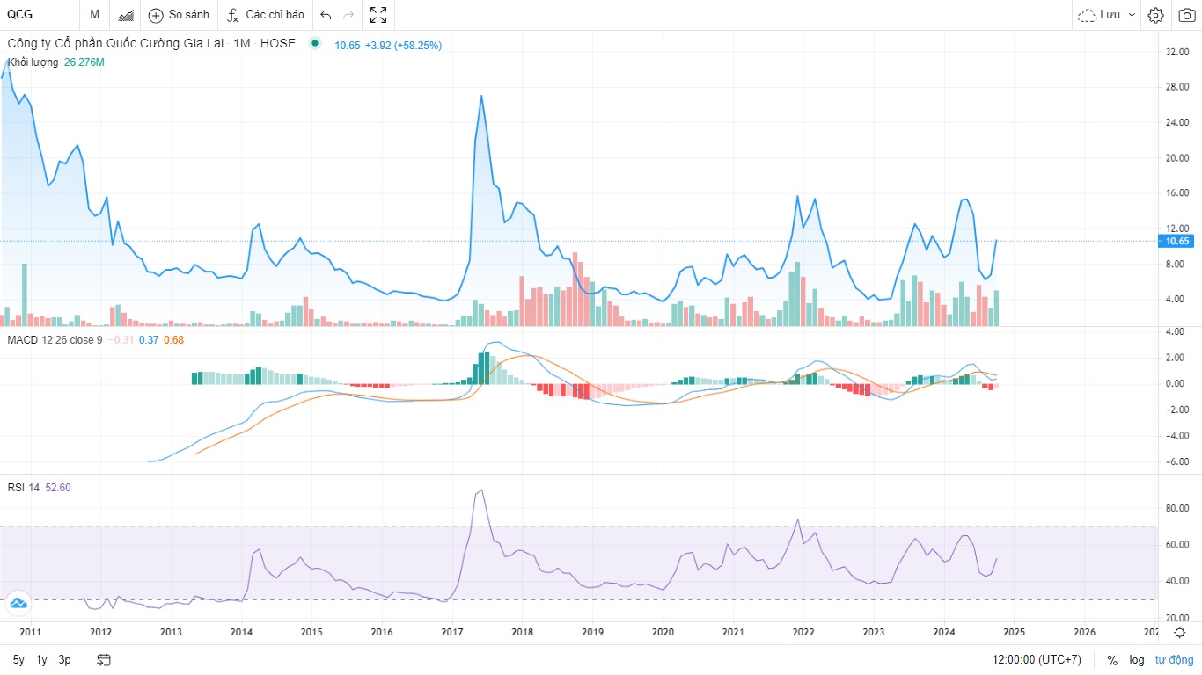Click the blue cloud logo icon
1202x675 pixels.
coord(18,604)
